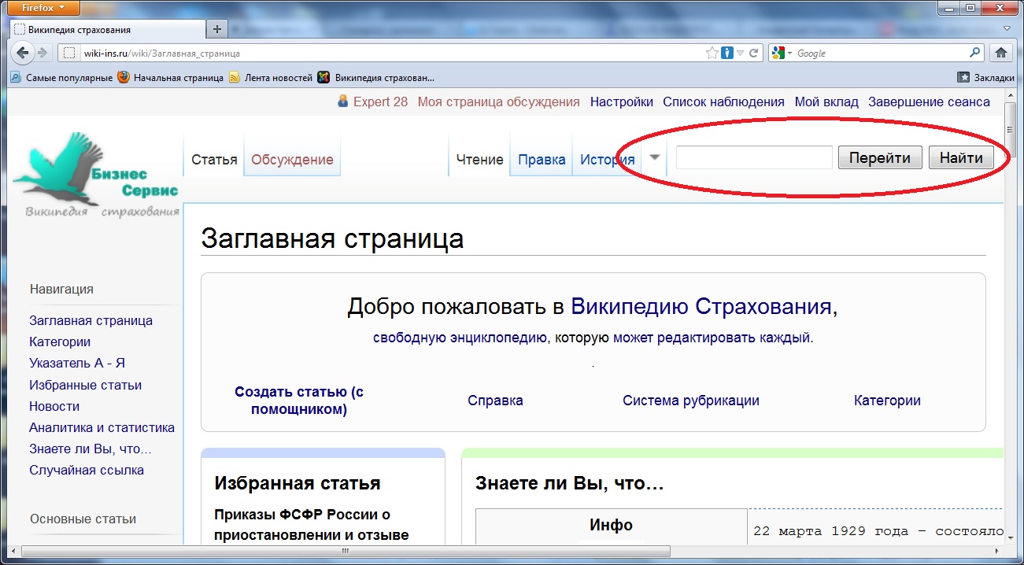
Task: Open the address bar history dropdown arrow
Action: pyautogui.click(x=741, y=54)
